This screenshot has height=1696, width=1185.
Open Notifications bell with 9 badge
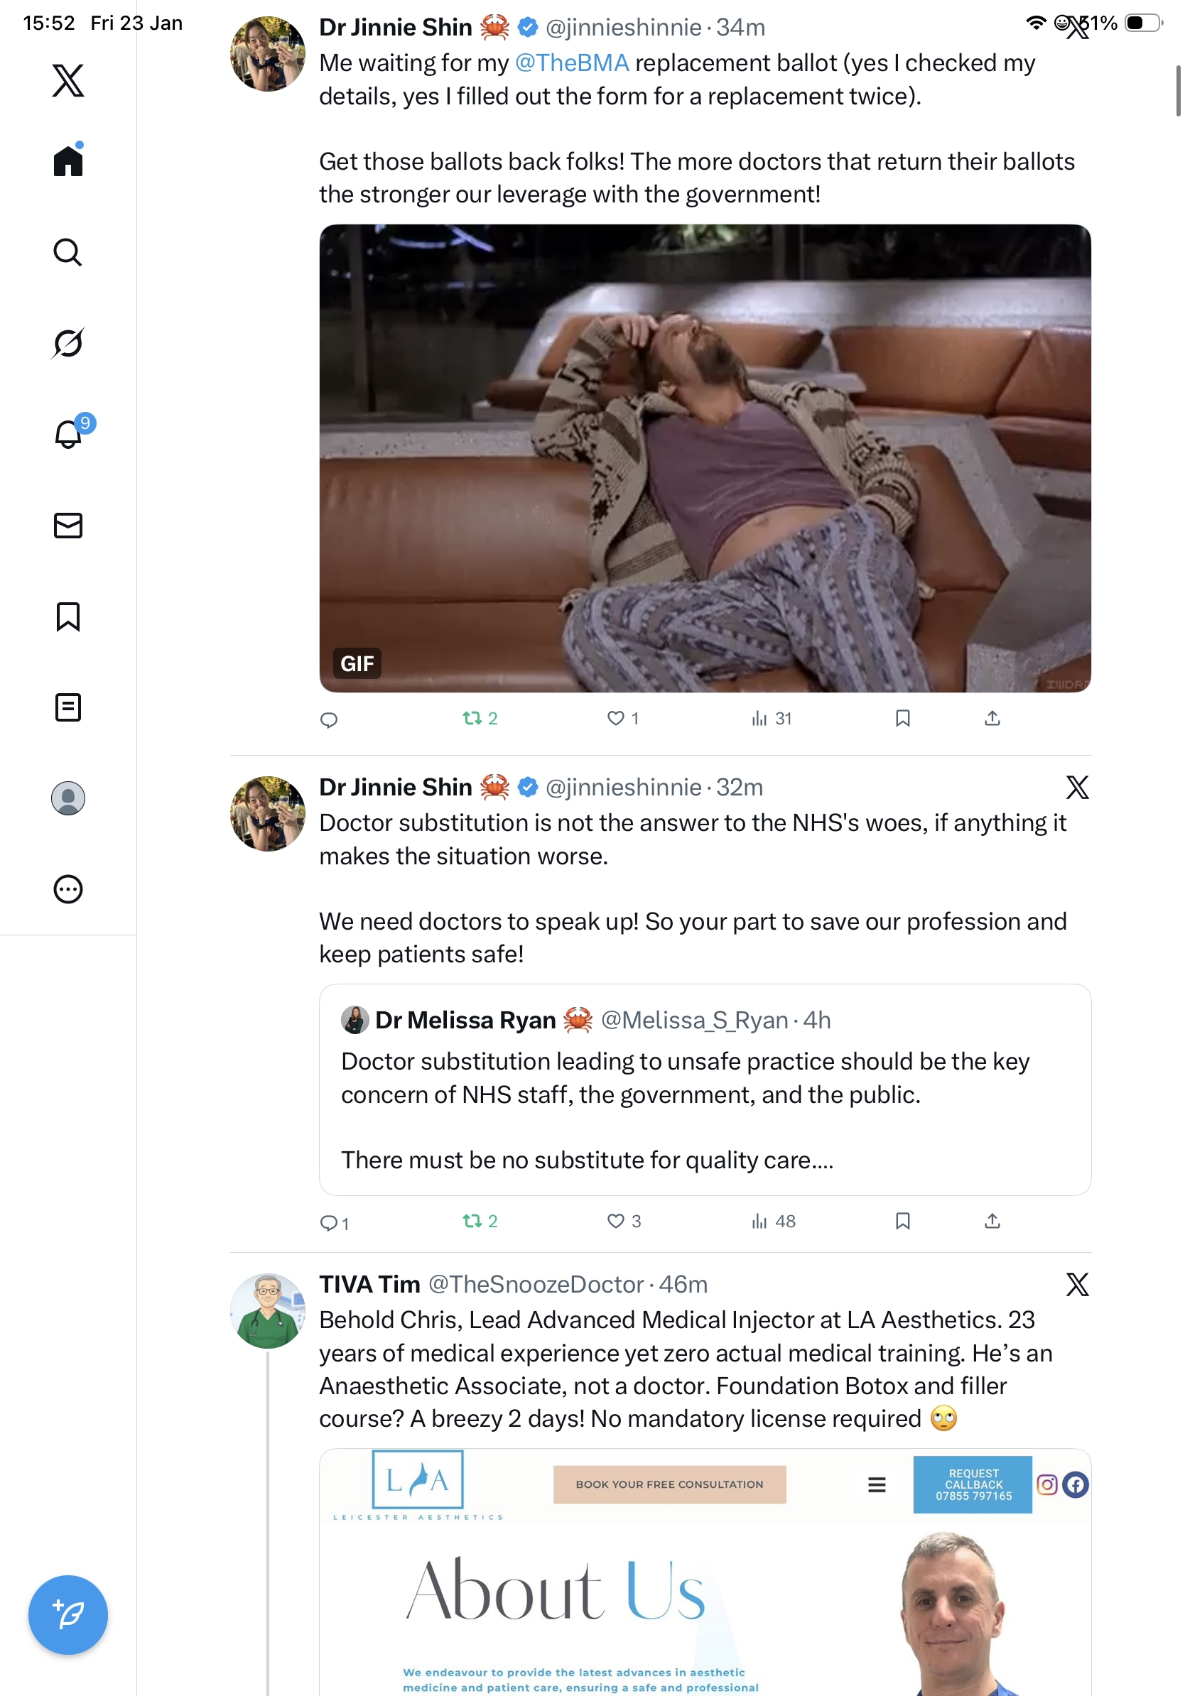[68, 434]
